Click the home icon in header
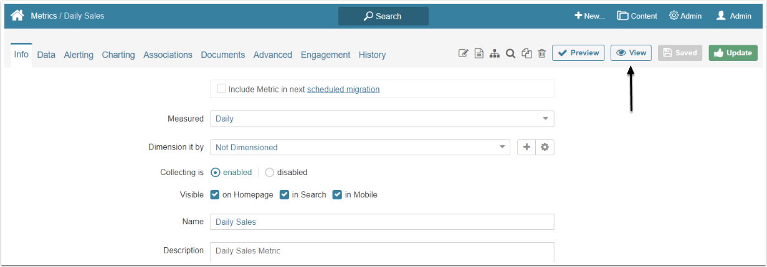Viewport: 767px width, 267px height. [17, 16]
